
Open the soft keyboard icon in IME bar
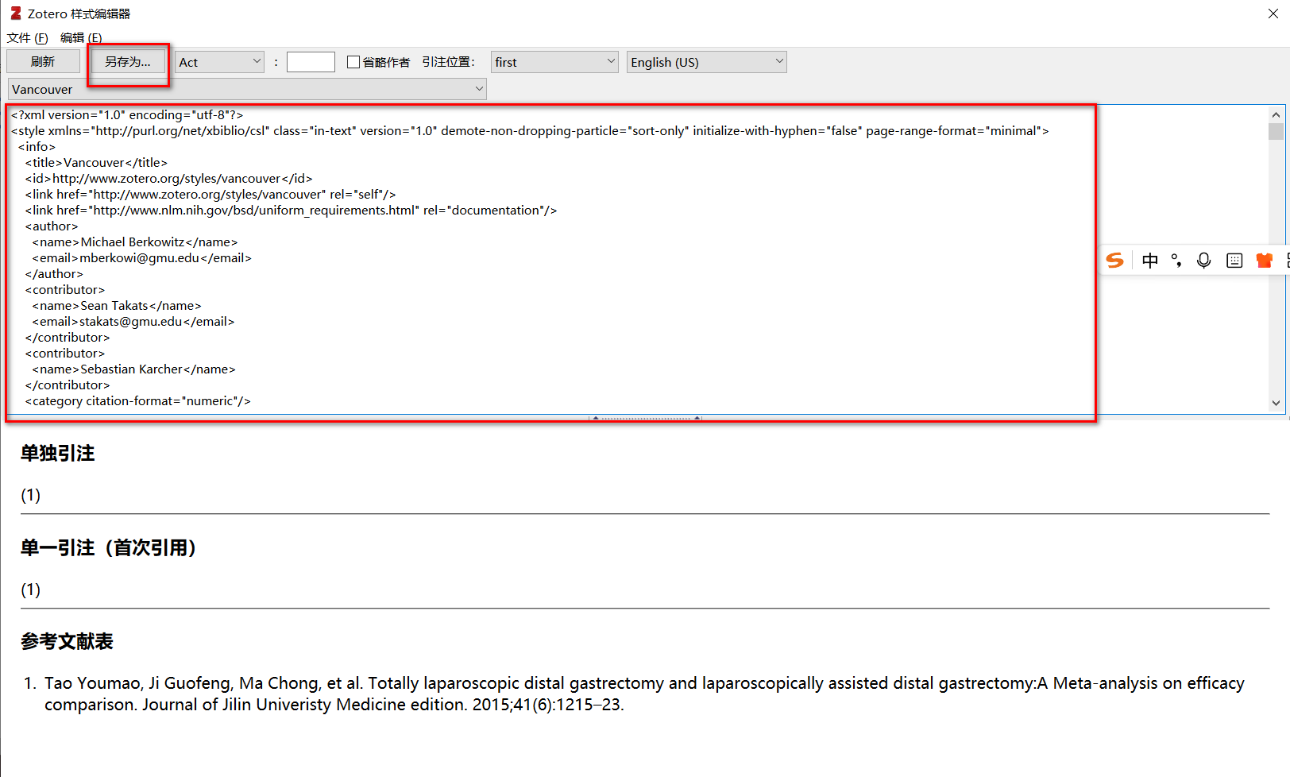click(1234, 261)
